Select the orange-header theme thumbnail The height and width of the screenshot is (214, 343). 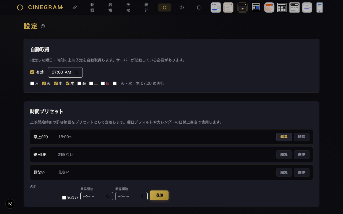pyautogui.click(x=269, y=7)
